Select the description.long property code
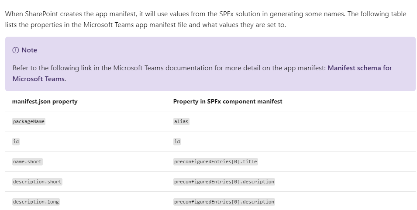The image size is (417, 210). coord(36,202)
